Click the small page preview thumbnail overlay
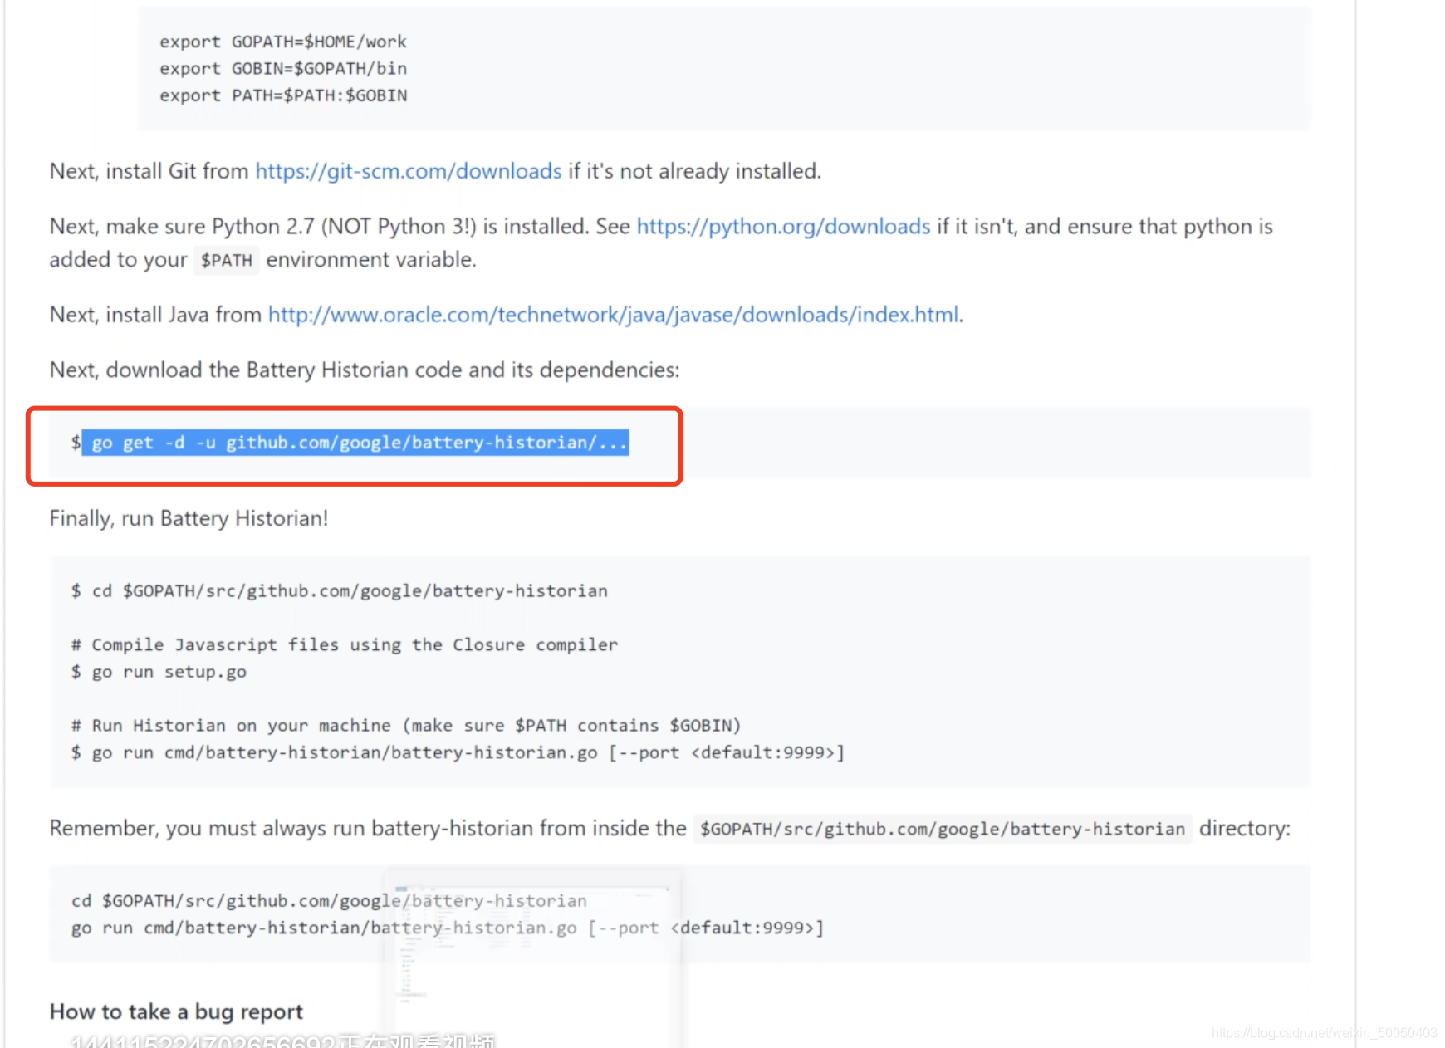Image resolution: width=1445 pixels, height=1048 pixels. click(x=533, y=958)
